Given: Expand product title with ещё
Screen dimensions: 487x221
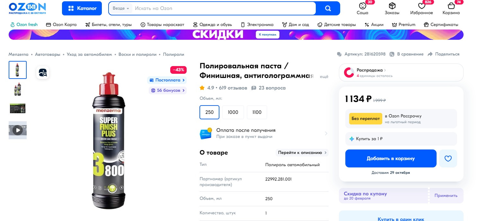Looking at the screenshot, I should (324, 77).
